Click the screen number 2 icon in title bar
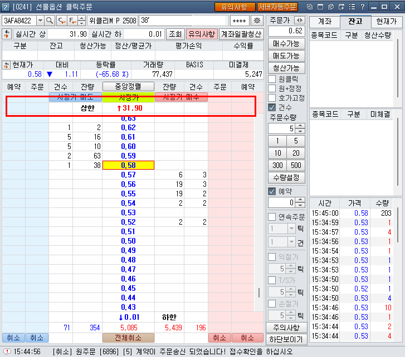405x357 pixels. pos(6,7)
